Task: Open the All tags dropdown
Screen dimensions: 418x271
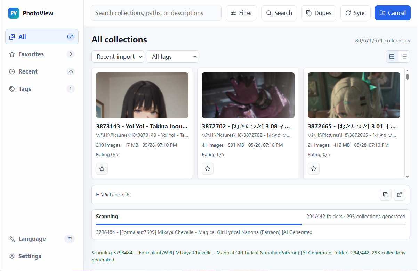Action: pyautogui.click(x=172, y=57)
